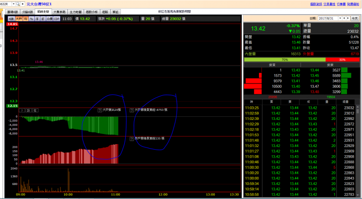Click the 內盤量 16313 value
This screenshot has height=199, width=362.
296,54
